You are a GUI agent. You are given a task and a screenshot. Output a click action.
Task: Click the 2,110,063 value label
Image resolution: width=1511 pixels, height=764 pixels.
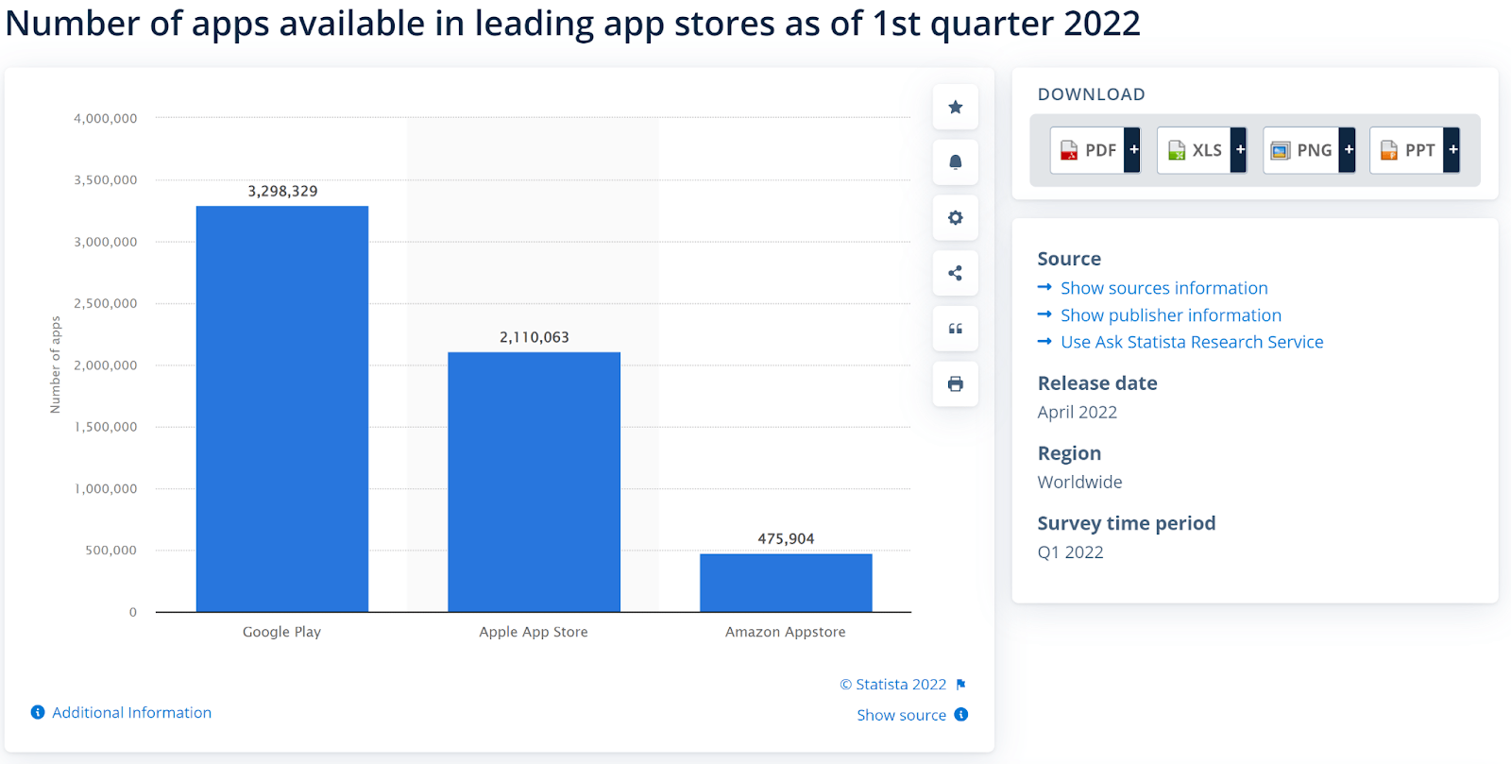pyautogui.click(x=534, y=337)
